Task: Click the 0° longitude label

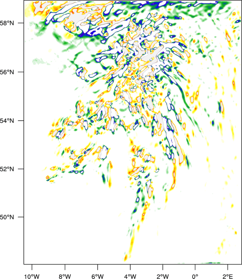Action: pyautogui.click(x=195, y=276)
